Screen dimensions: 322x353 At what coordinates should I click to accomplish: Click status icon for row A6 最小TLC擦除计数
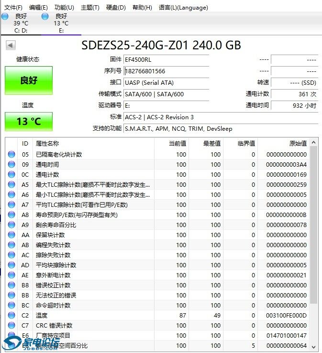coord(11,195)
